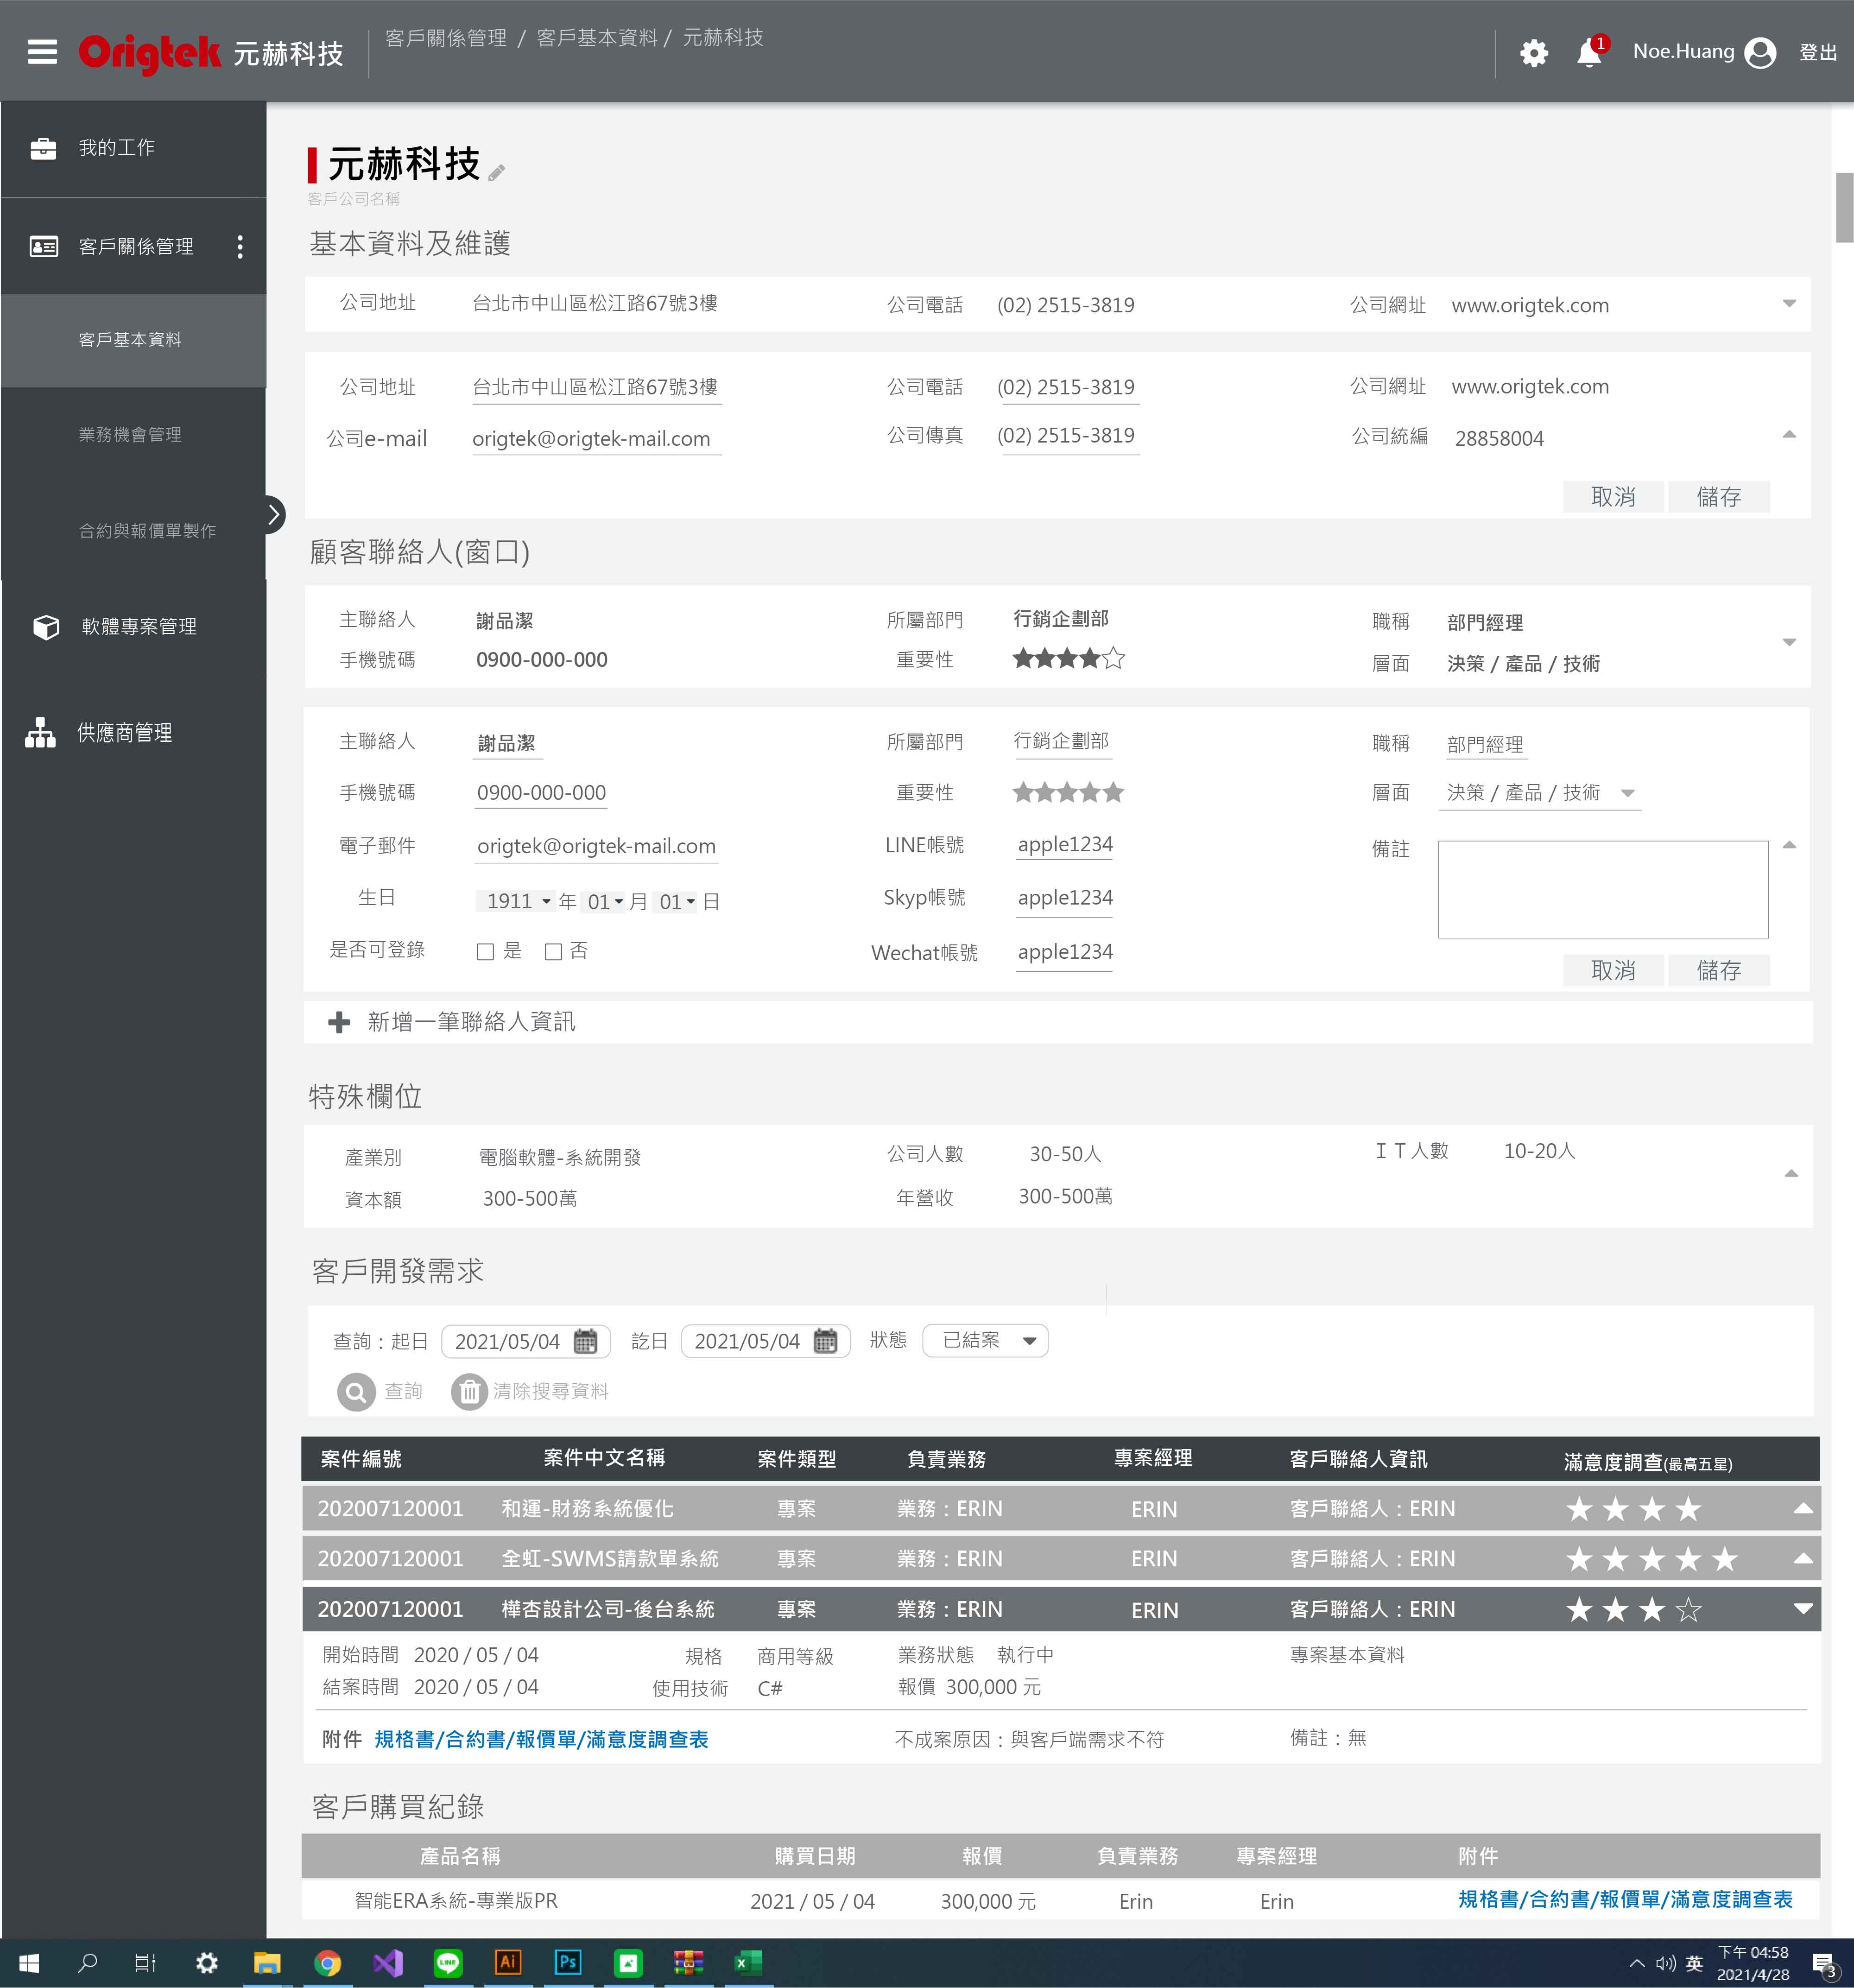Collapse the 樺杏設計公司-後台系統 case row
Screen dimensions: 1854x1988
(1803, 1610)
